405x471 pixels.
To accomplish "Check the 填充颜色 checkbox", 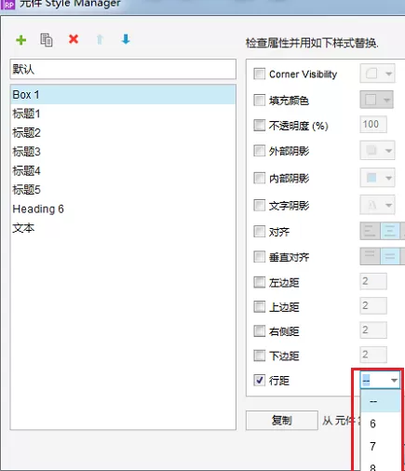I will [x=259, y=101].
